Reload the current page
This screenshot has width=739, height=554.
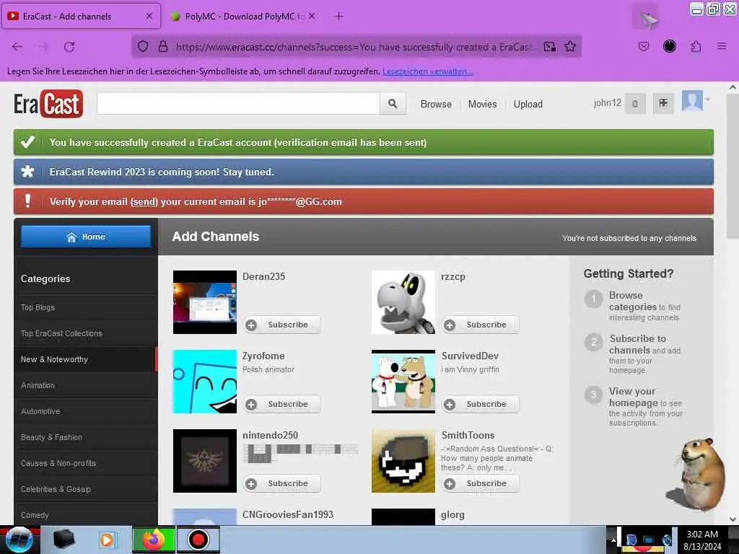point(69,47)
